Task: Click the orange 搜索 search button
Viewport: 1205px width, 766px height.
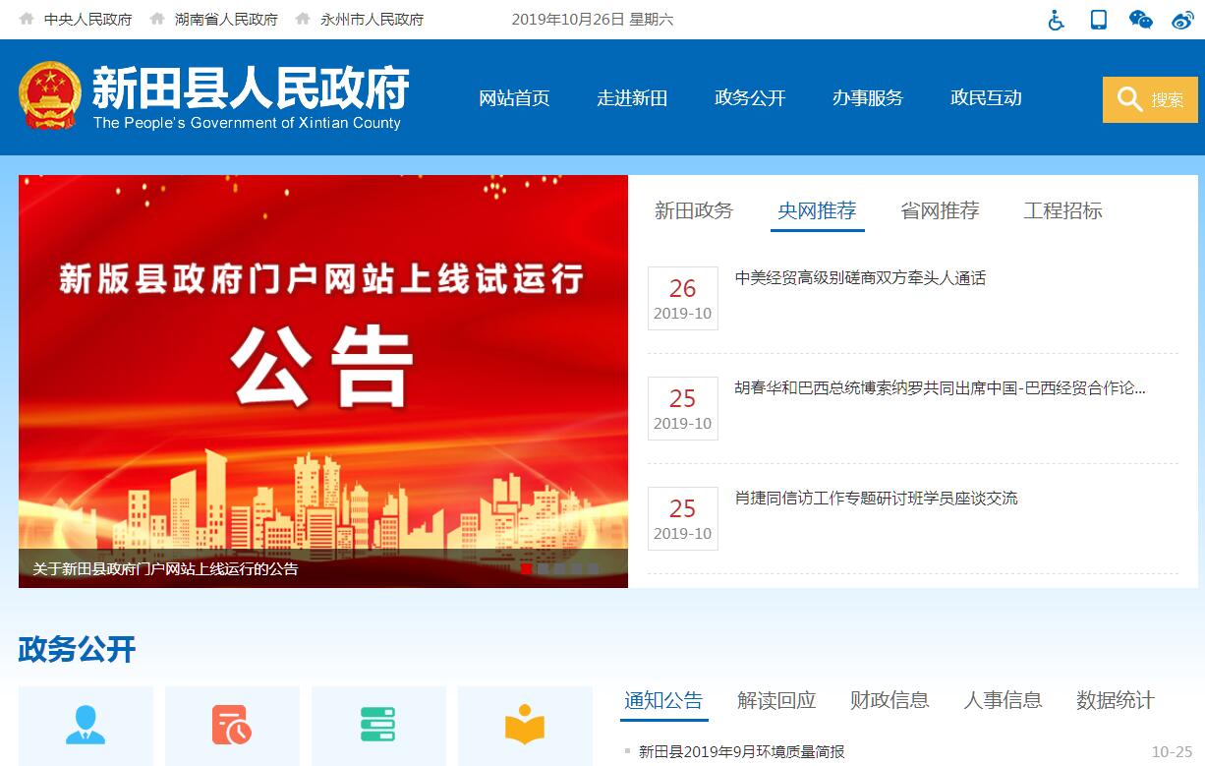Action: coord(1150,99)
